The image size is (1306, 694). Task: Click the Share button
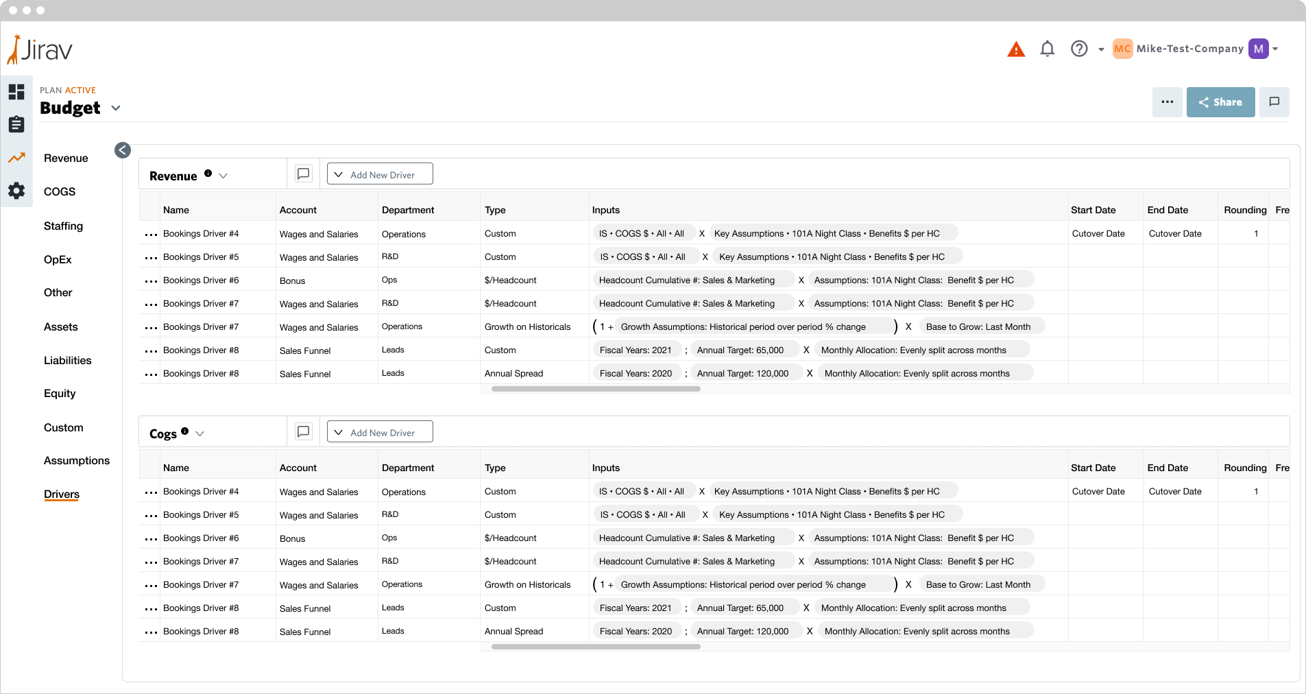pyautogui.click(x=1220, y=102)
